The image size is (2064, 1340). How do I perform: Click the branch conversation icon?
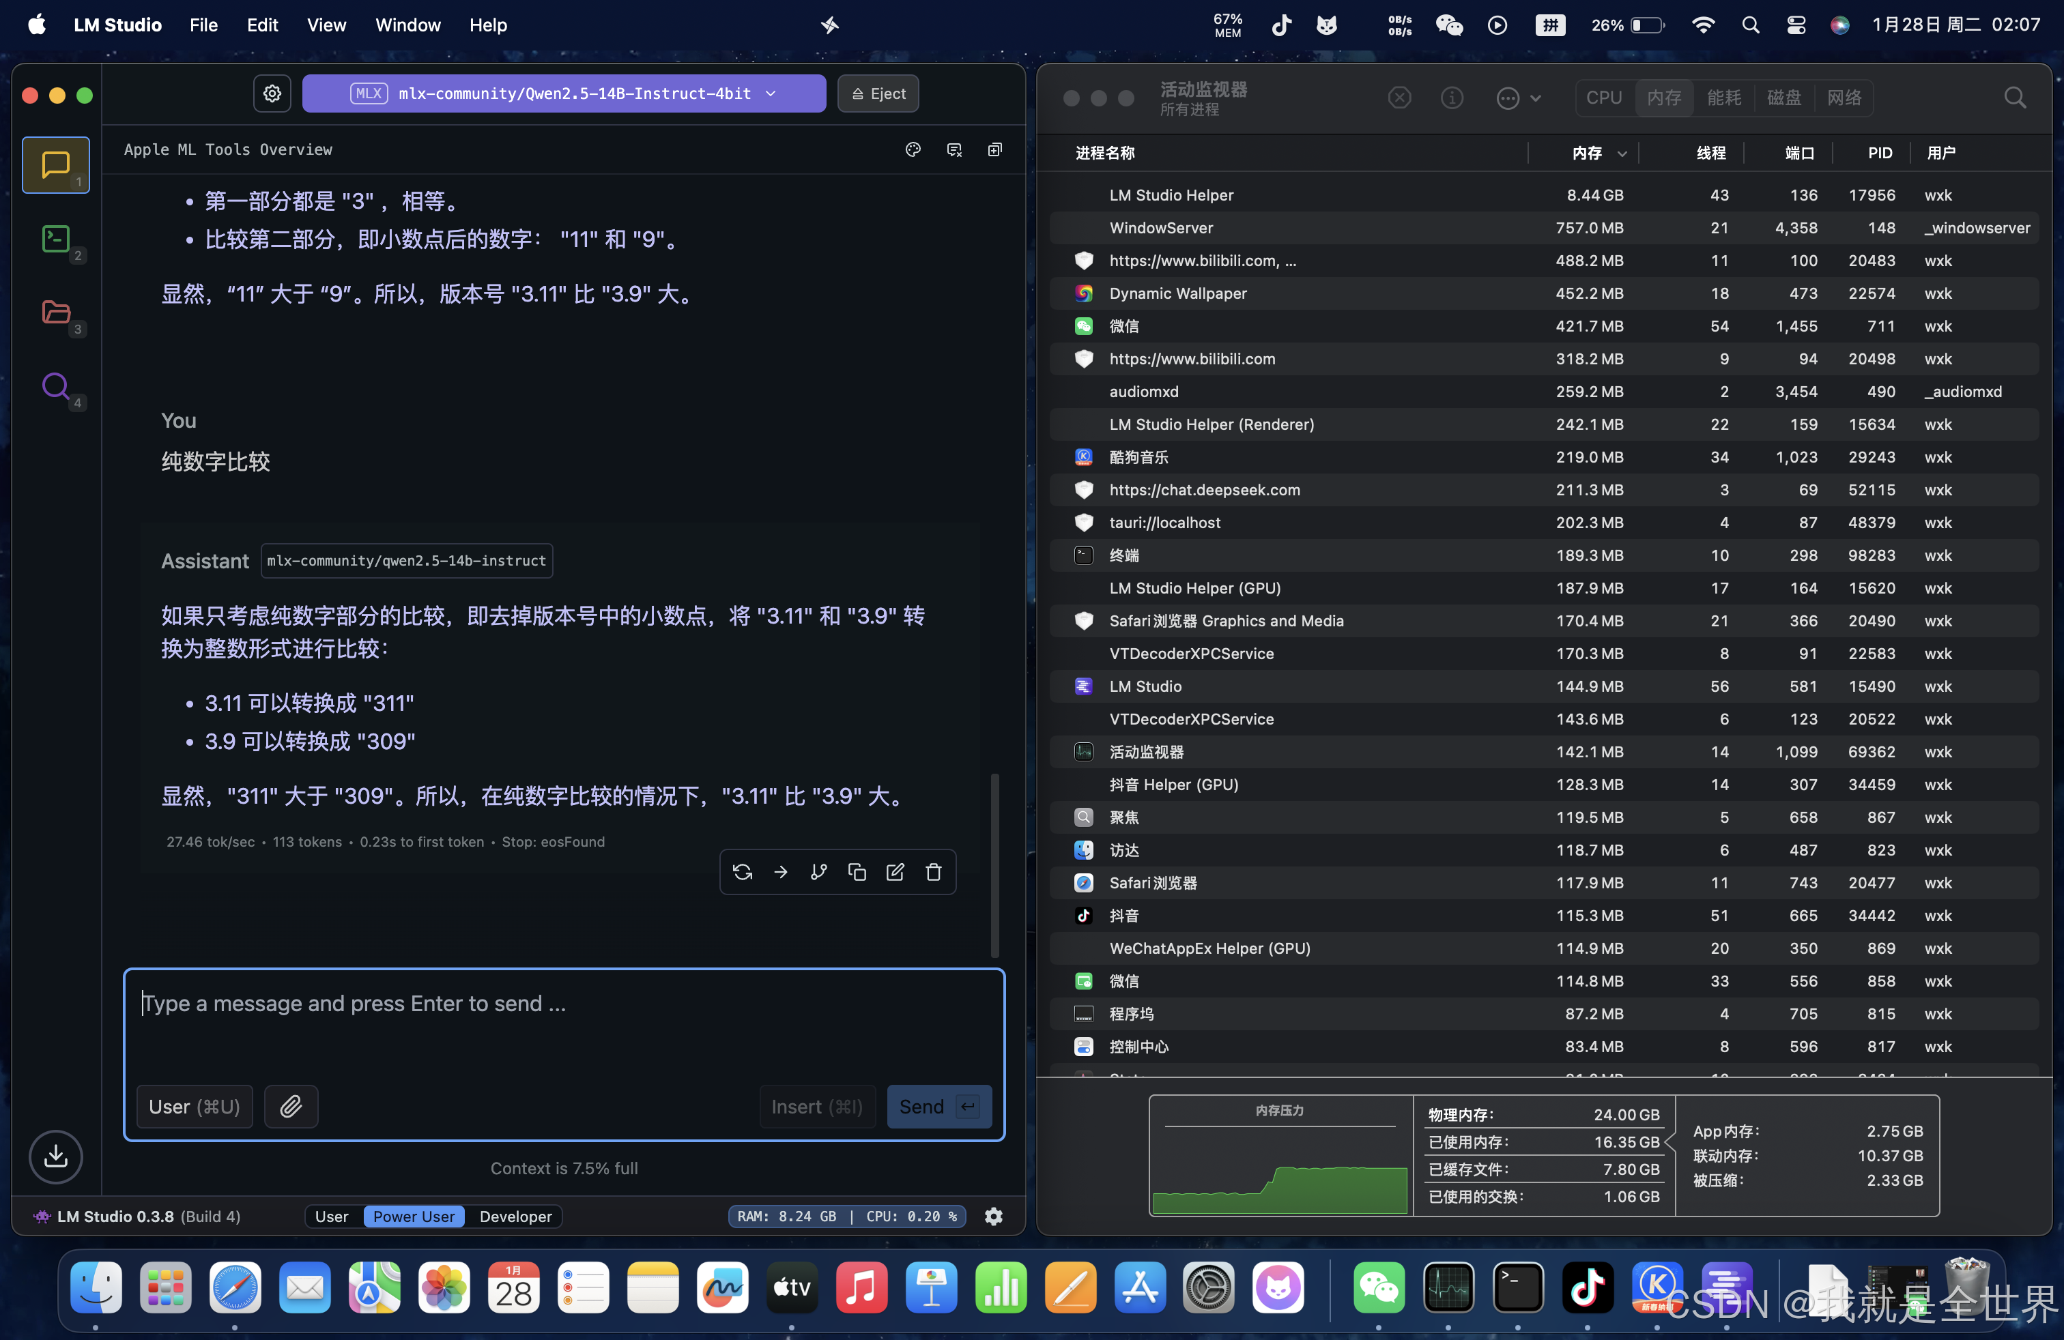click(x=818, y=872)
